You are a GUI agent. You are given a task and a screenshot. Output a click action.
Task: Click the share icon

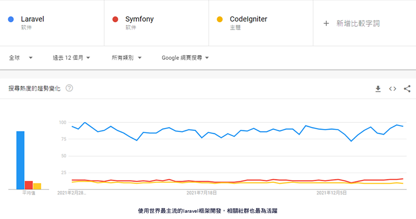click(x=407, y=89)
